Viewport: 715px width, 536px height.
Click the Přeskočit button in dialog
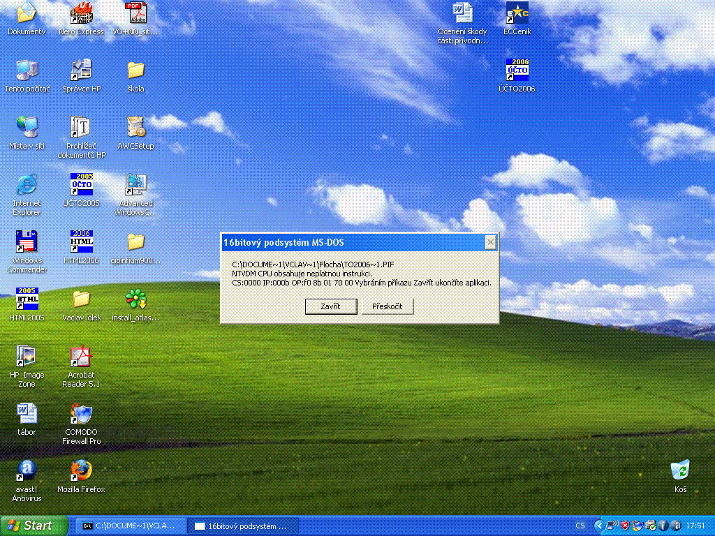[387, 306]
